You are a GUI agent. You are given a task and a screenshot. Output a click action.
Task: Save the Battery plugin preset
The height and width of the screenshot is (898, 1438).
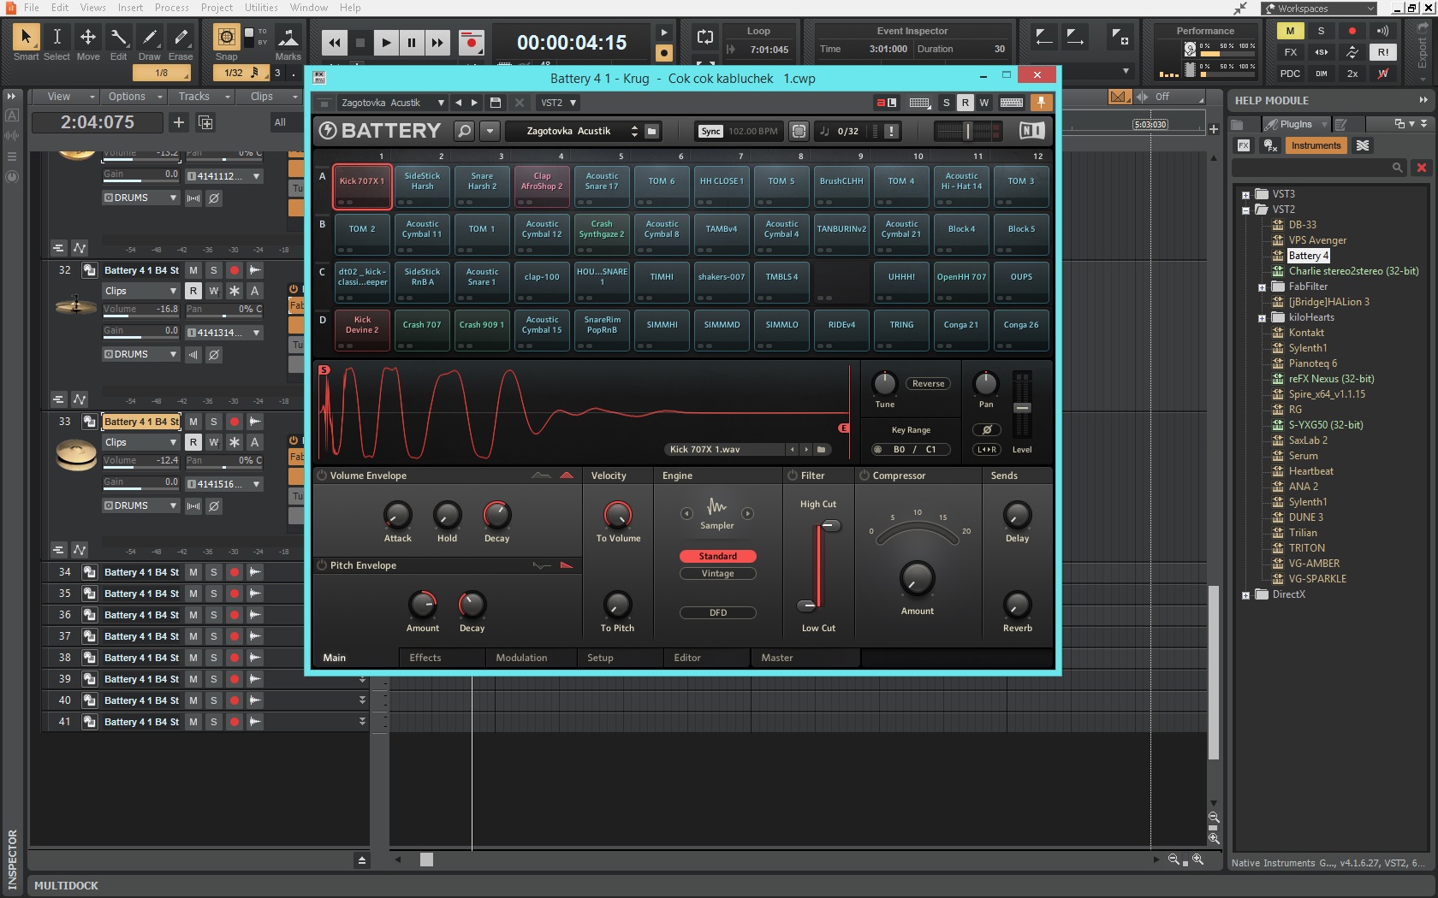coord(495,103)
